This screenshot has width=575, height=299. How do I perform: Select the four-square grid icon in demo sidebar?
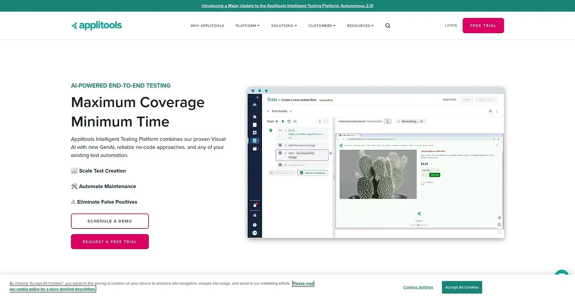[255, 132]
